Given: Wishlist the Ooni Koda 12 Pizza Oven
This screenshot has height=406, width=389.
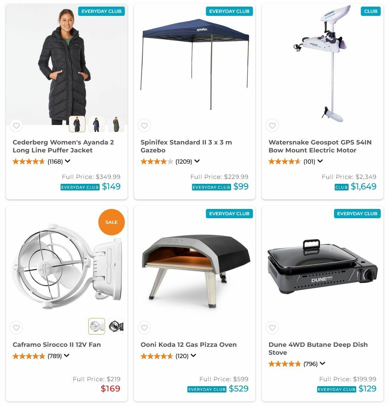Looking at the screenshot, I should click(x=144, y=328).
